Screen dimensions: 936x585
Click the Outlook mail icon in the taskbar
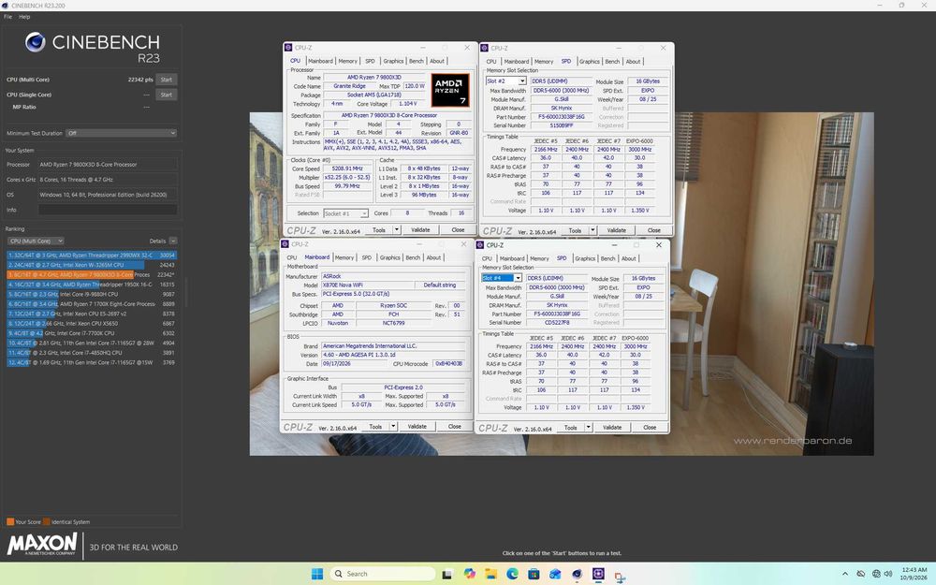(555, 574)
